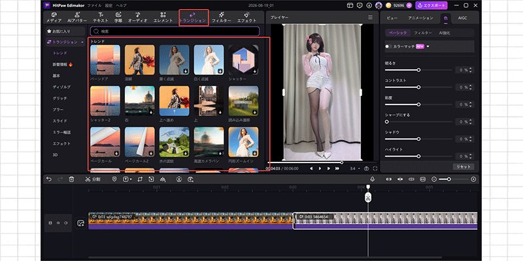The image size is (523, 261).
Task: Open the 字幕 (Subtitles) tool
Action: click(x=118, y=18)
